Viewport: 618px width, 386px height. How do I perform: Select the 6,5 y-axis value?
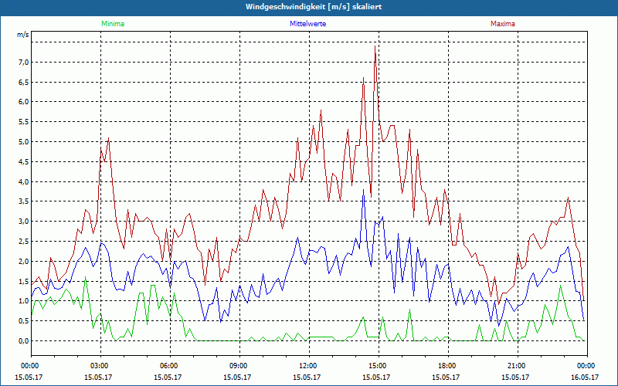[24, 82]
